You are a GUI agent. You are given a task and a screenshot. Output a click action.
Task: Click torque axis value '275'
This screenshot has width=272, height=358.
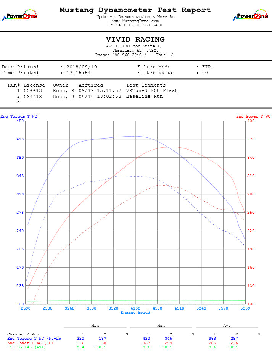click(x=20, y=212)
